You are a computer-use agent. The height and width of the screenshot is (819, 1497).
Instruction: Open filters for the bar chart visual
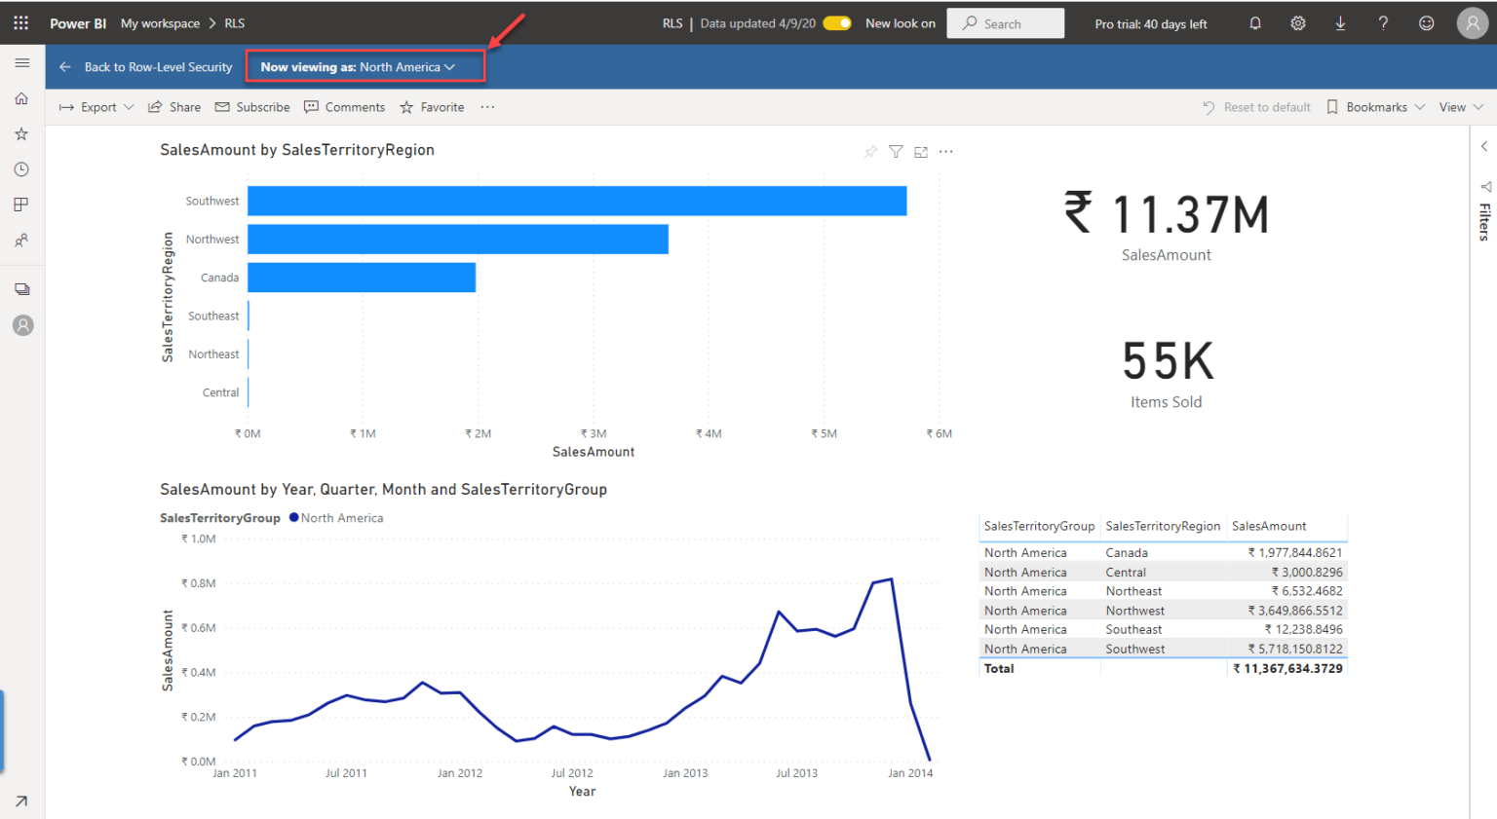[x=896, y=151]
